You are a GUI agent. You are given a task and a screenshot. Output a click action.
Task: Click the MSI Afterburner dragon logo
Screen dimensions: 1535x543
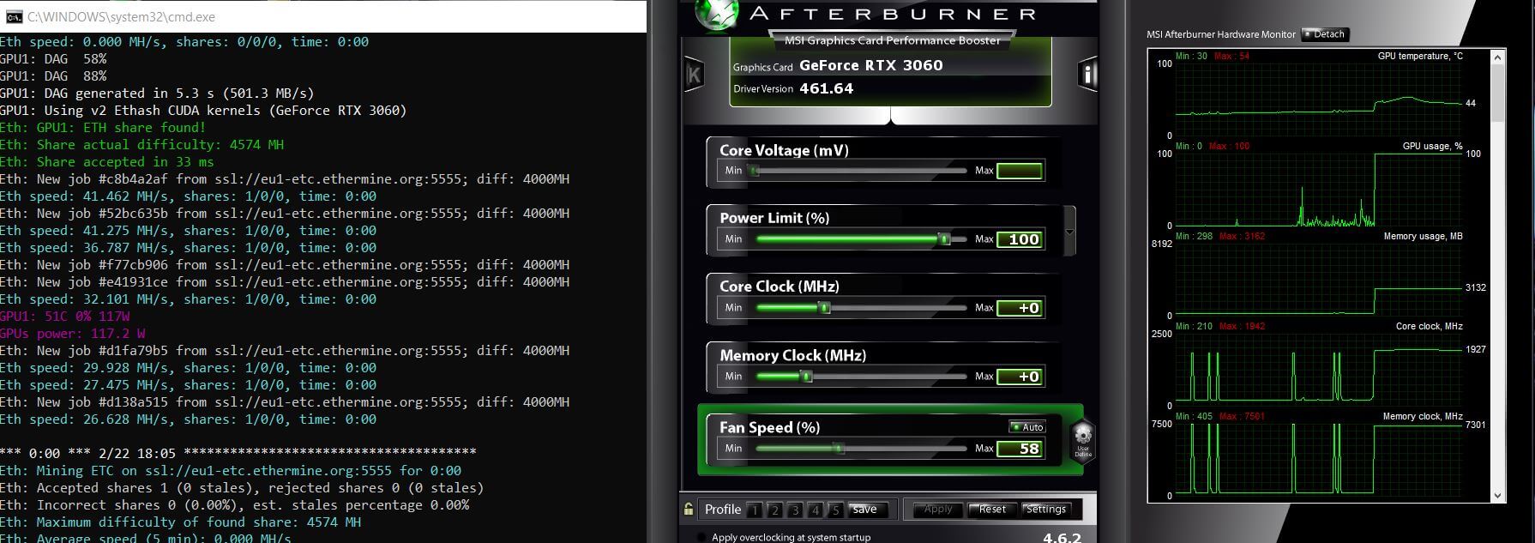(715, 14)
